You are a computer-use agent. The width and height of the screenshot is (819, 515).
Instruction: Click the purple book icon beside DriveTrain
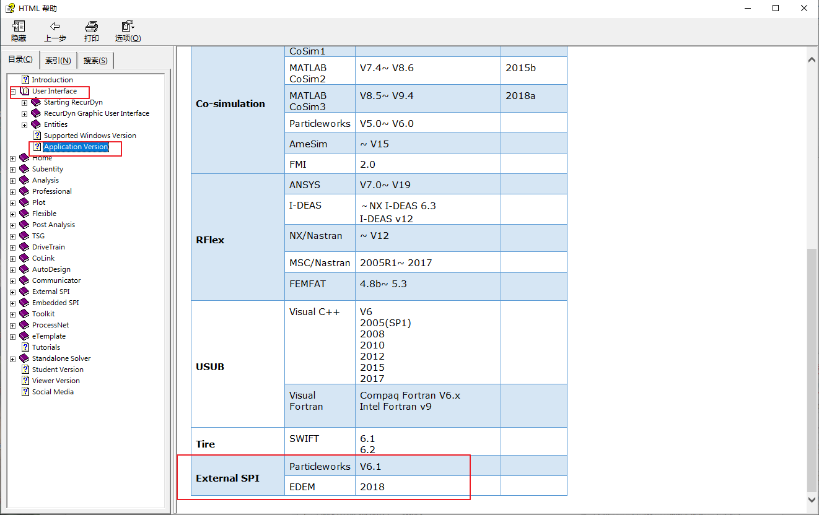click(x=24, y=247)
